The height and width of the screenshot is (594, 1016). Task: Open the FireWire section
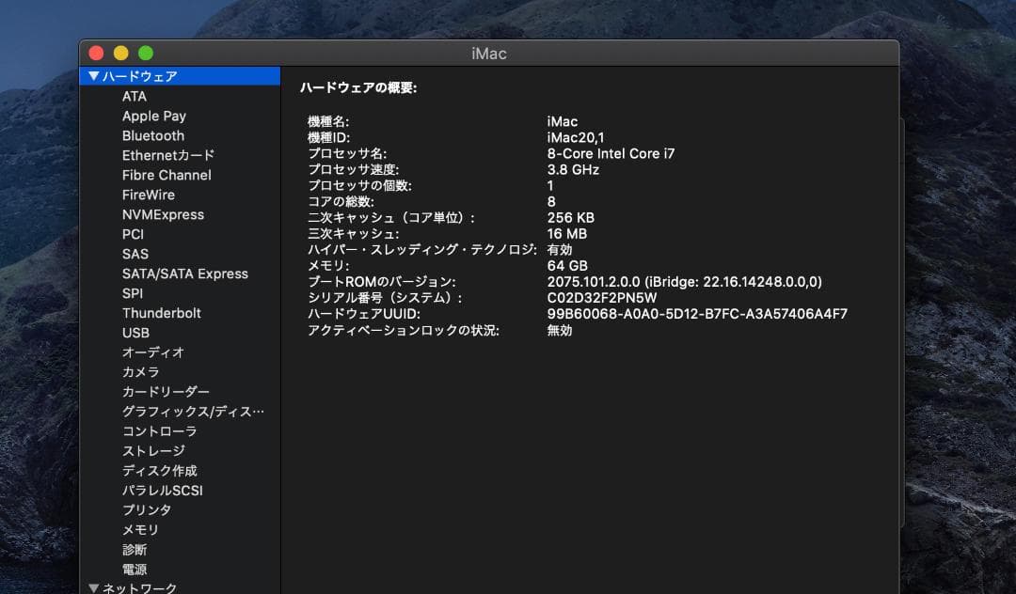coord(150,195)
